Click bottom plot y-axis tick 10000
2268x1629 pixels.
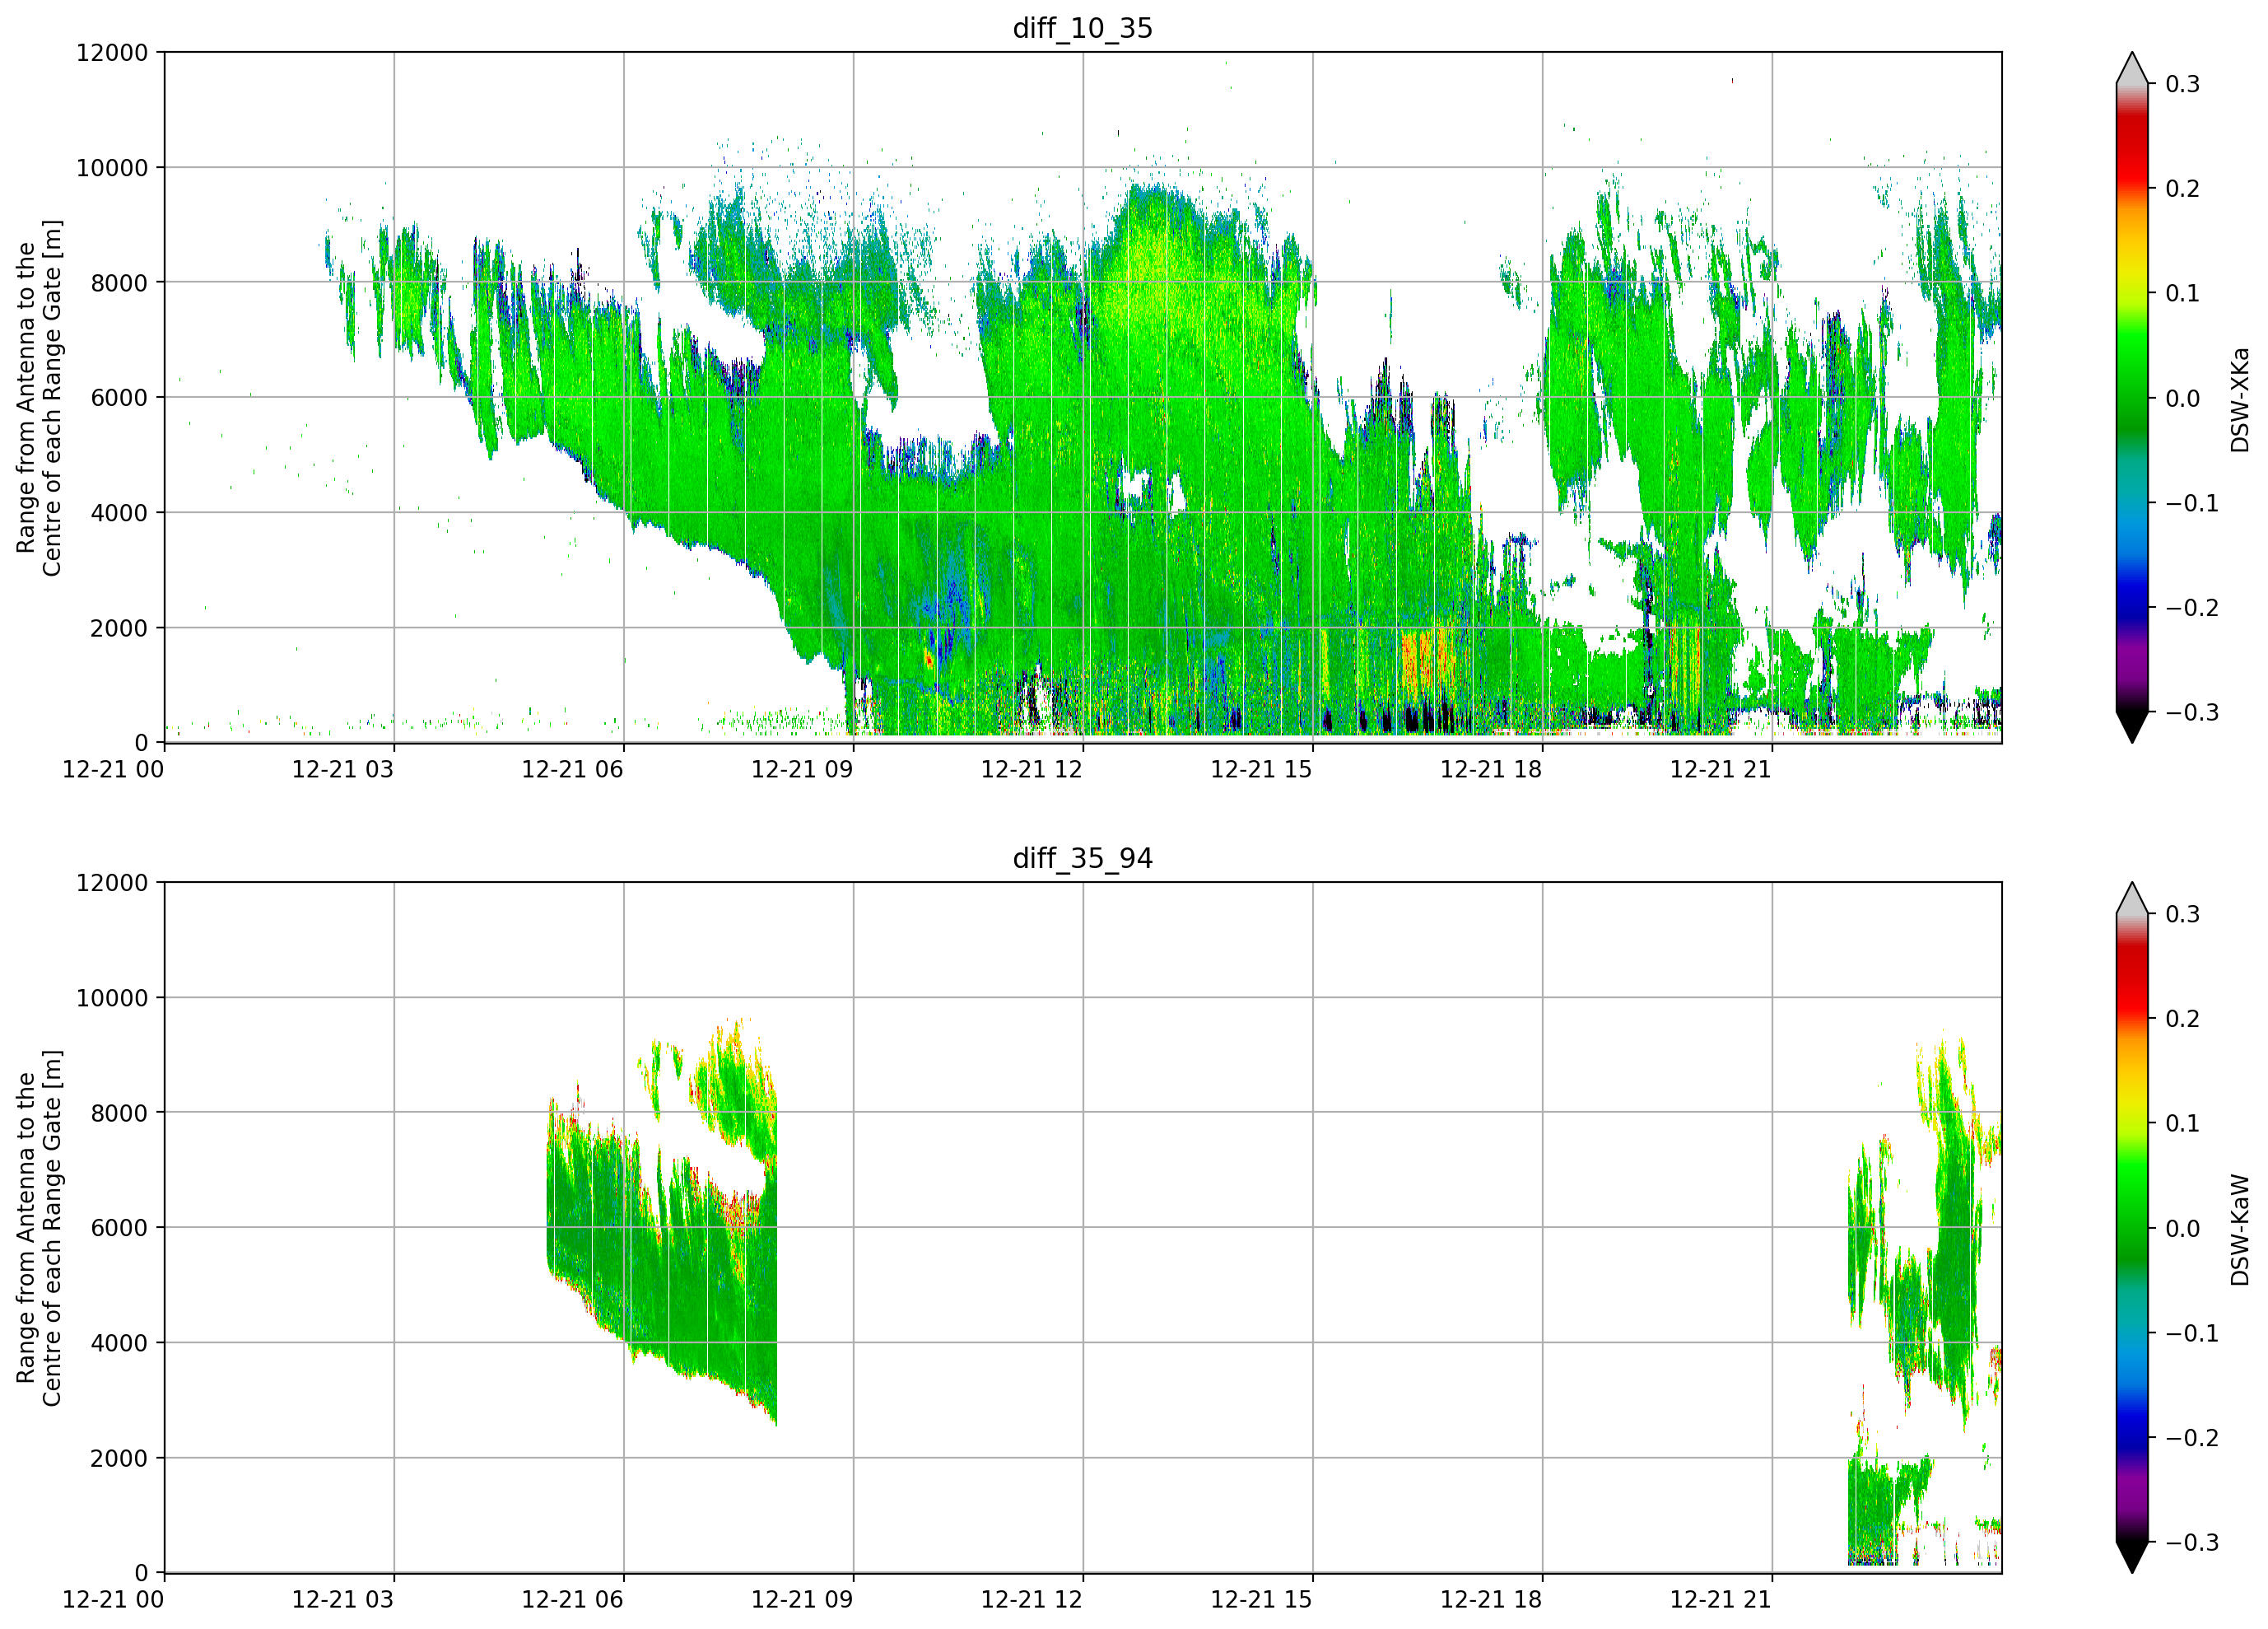coord(112,999)
